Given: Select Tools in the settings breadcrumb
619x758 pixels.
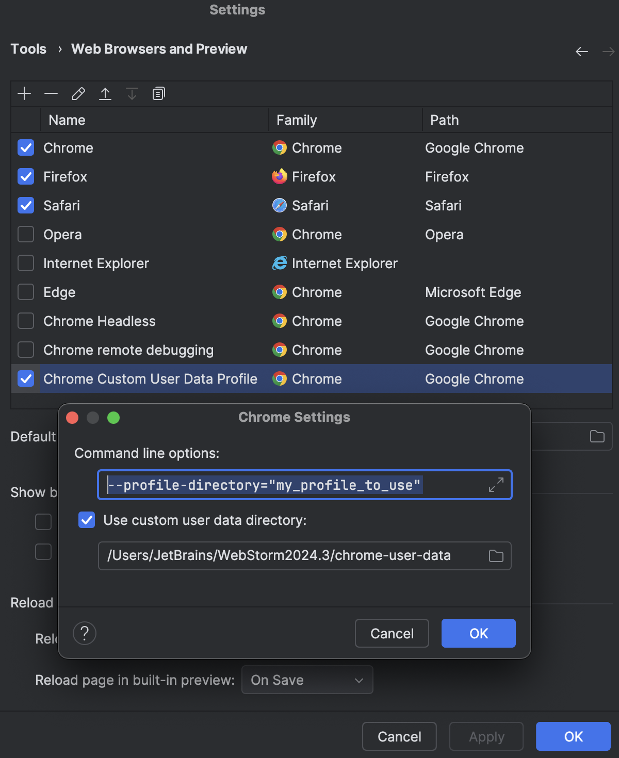Looking at the screenshot, I should pos(28,48).
